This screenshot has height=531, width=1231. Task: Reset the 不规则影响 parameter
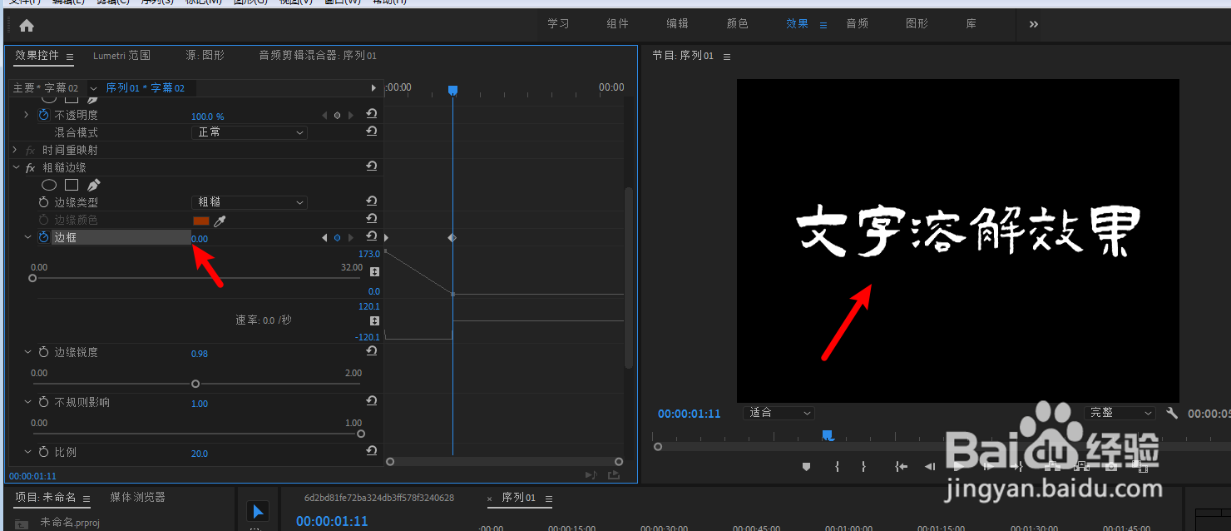[372, 402]
